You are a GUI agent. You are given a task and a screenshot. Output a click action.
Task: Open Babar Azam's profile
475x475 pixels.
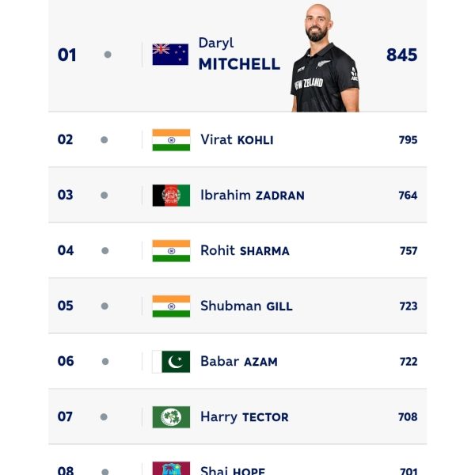point(238,362)
